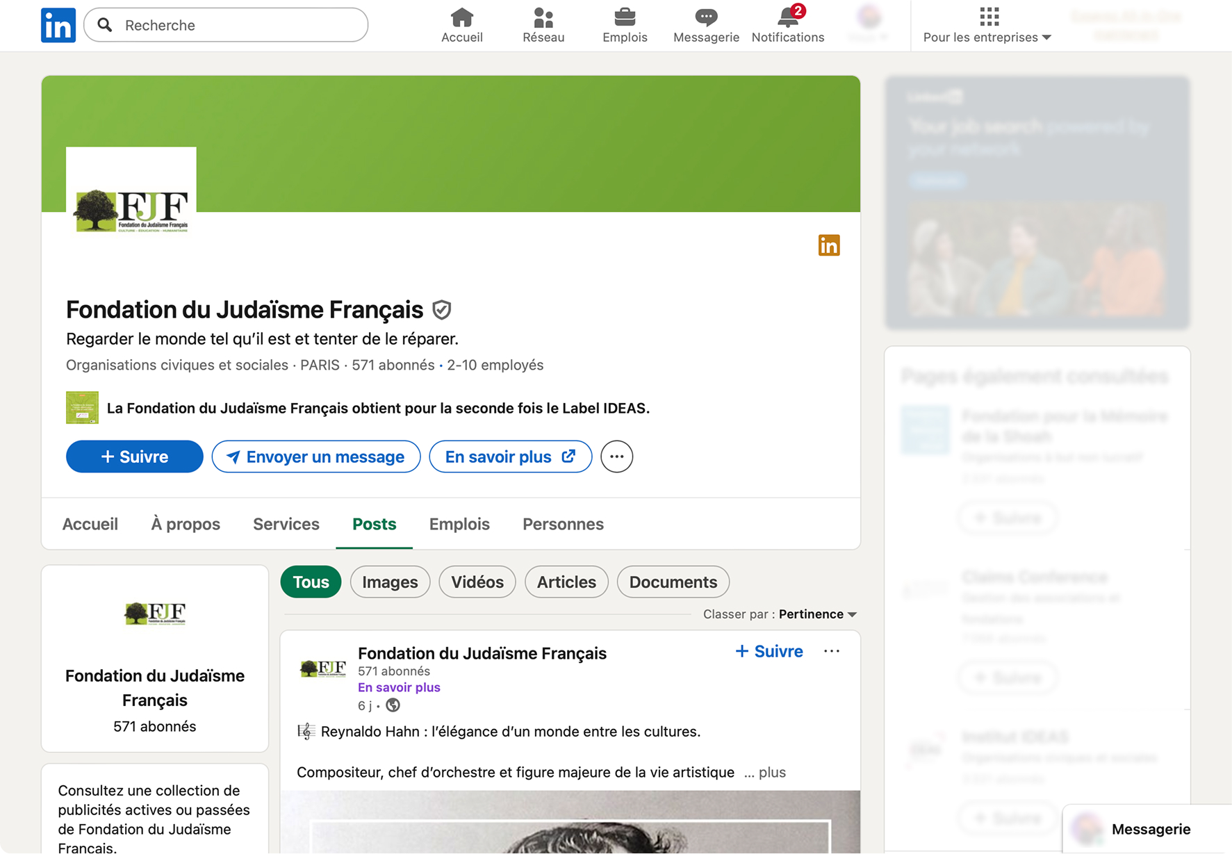Click Envoyer un message button

[x=316, y=457]
